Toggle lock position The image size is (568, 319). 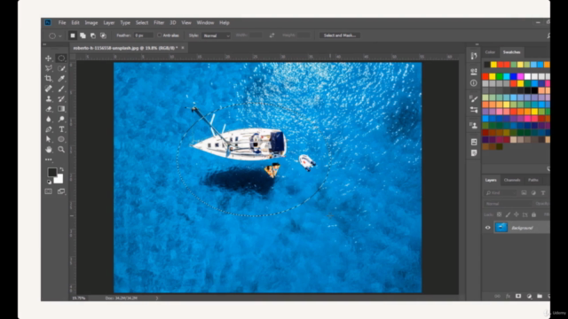[517, 214]
